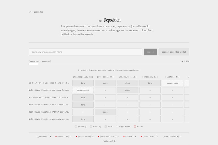Click the red error legend swatch
218x145 pixels.
click(x=135, y=127)
